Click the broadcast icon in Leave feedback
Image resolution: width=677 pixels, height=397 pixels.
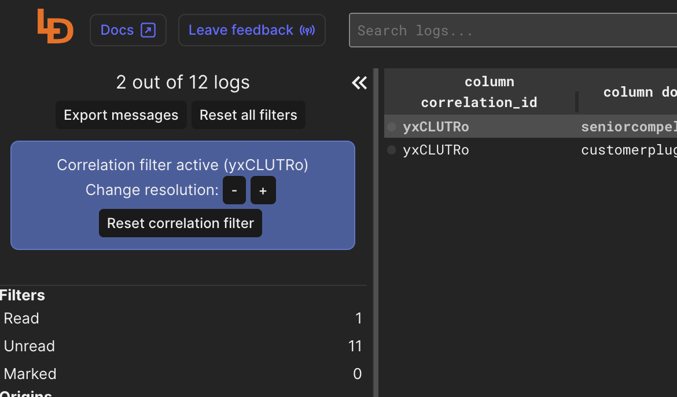(x=307, y=30)
